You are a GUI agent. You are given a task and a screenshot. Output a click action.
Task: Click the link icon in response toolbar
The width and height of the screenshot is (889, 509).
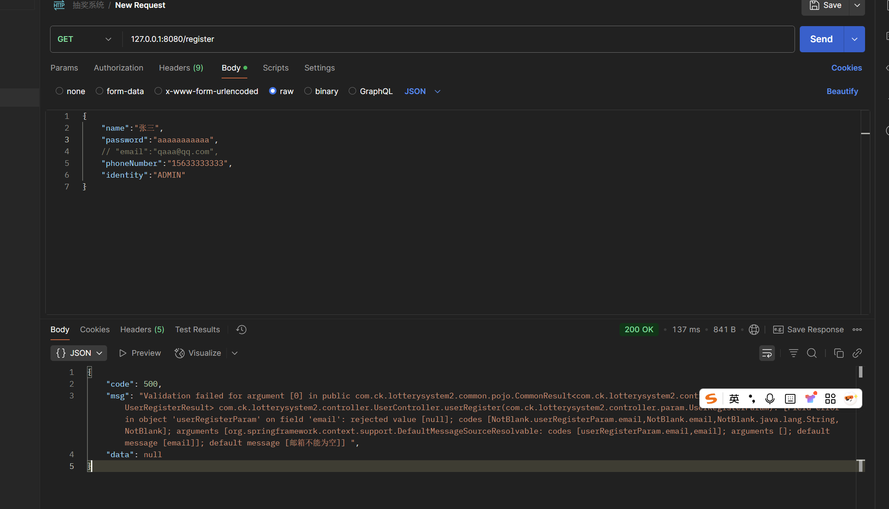pos(857,353)
